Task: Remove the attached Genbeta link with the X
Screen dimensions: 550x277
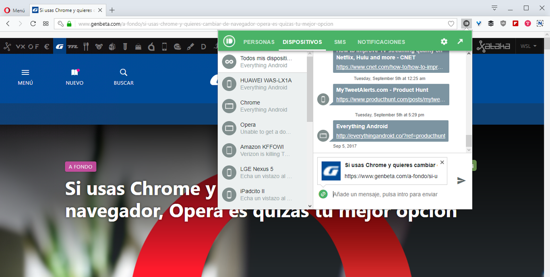Action: coord(442,162)
